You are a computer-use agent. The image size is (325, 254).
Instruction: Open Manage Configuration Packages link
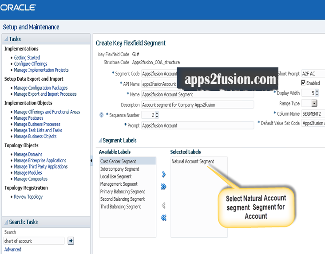[41, 88]
